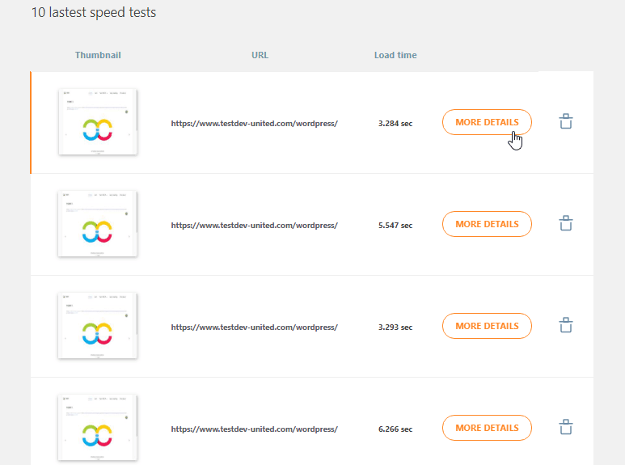Open thumbnail of the 3.284 sec test
This screenshot has width=625, height=465.
(x=98, y=122)
